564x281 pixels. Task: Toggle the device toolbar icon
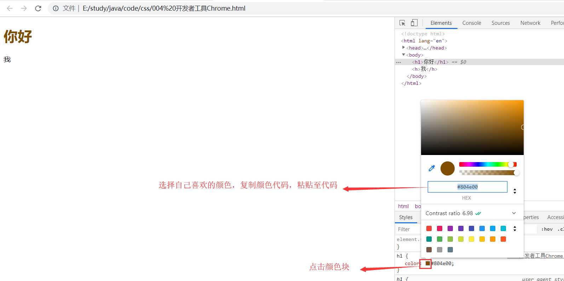(414, 23)
